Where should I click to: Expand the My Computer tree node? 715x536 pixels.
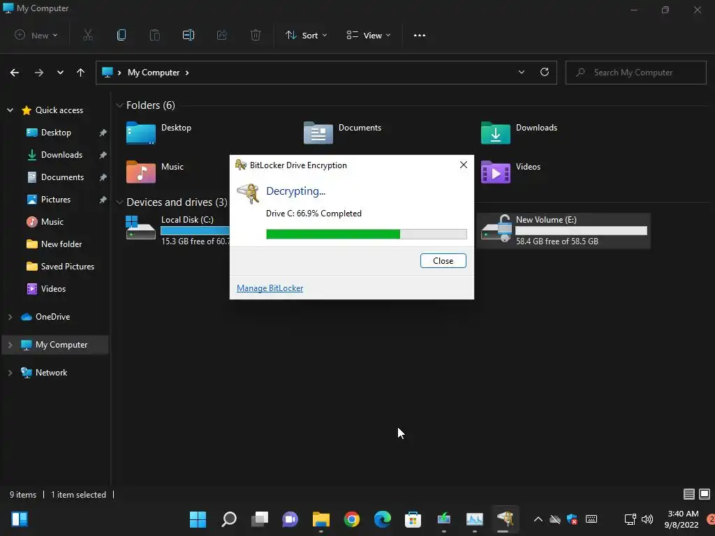pos(10,345)
